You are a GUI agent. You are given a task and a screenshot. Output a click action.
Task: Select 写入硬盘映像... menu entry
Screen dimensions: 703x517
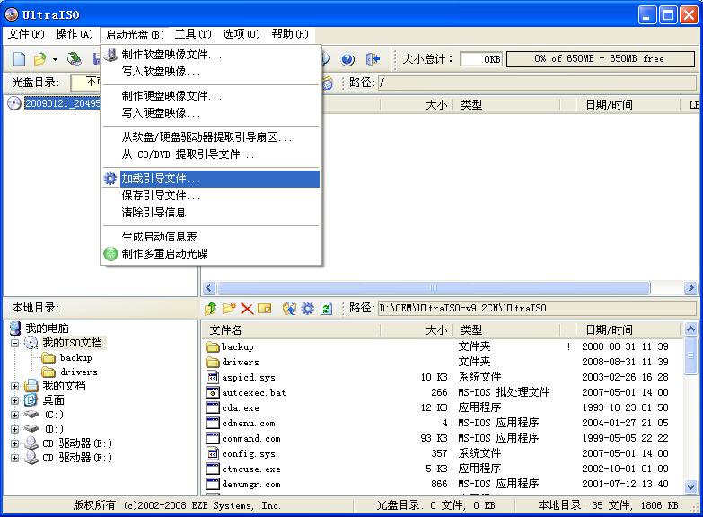coord(211,113)
